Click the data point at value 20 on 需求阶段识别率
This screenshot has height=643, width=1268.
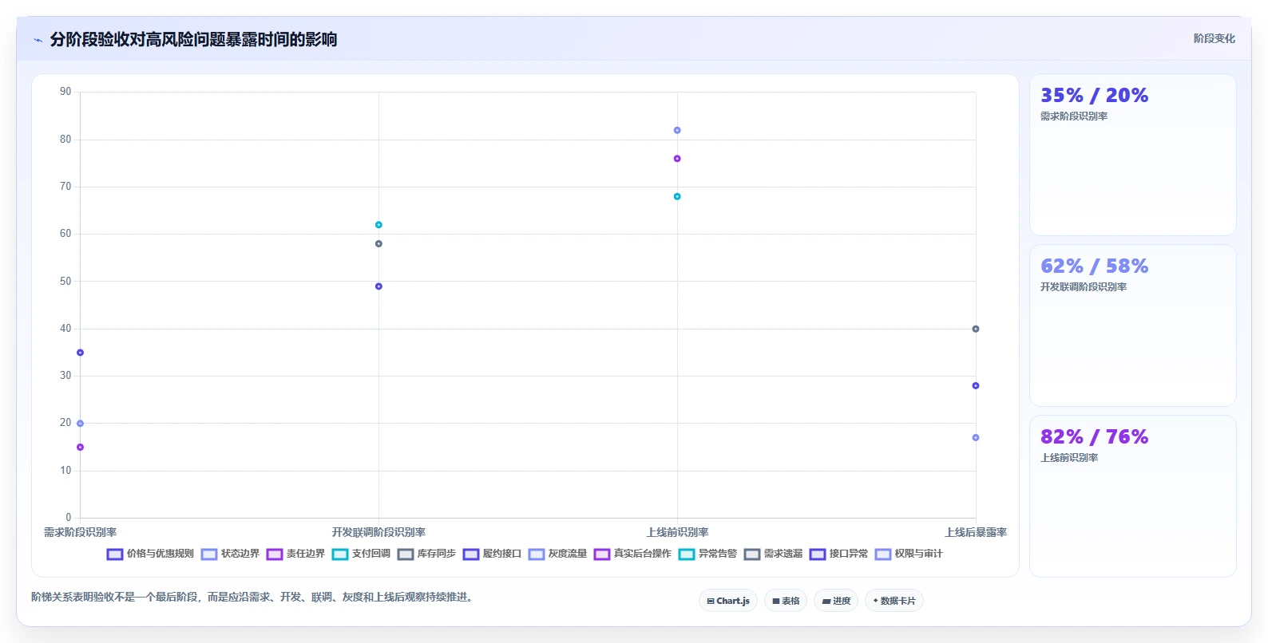coord(80,424)
